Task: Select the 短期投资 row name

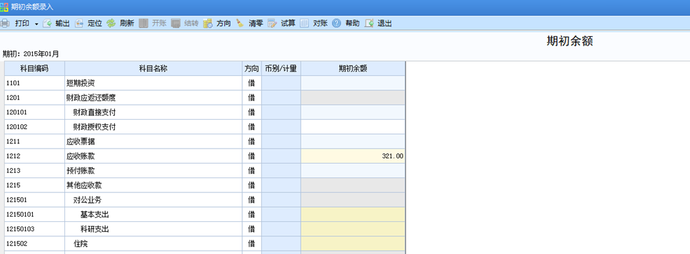Action: tap(81, 83)
